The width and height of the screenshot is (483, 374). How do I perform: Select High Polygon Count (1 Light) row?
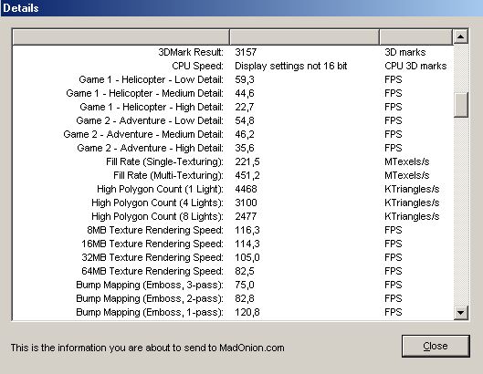click(x=233, y=189)
